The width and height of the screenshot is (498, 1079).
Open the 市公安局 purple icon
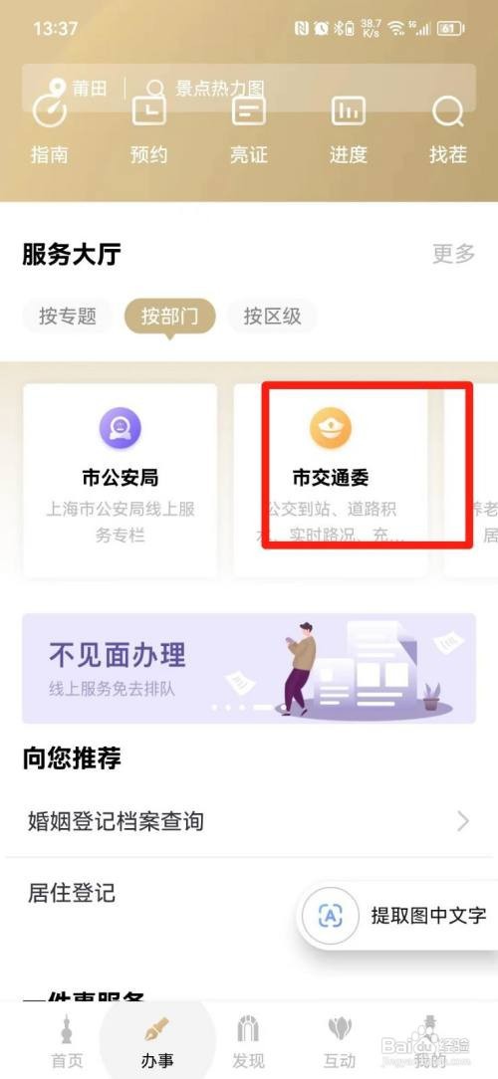(120, 428)
